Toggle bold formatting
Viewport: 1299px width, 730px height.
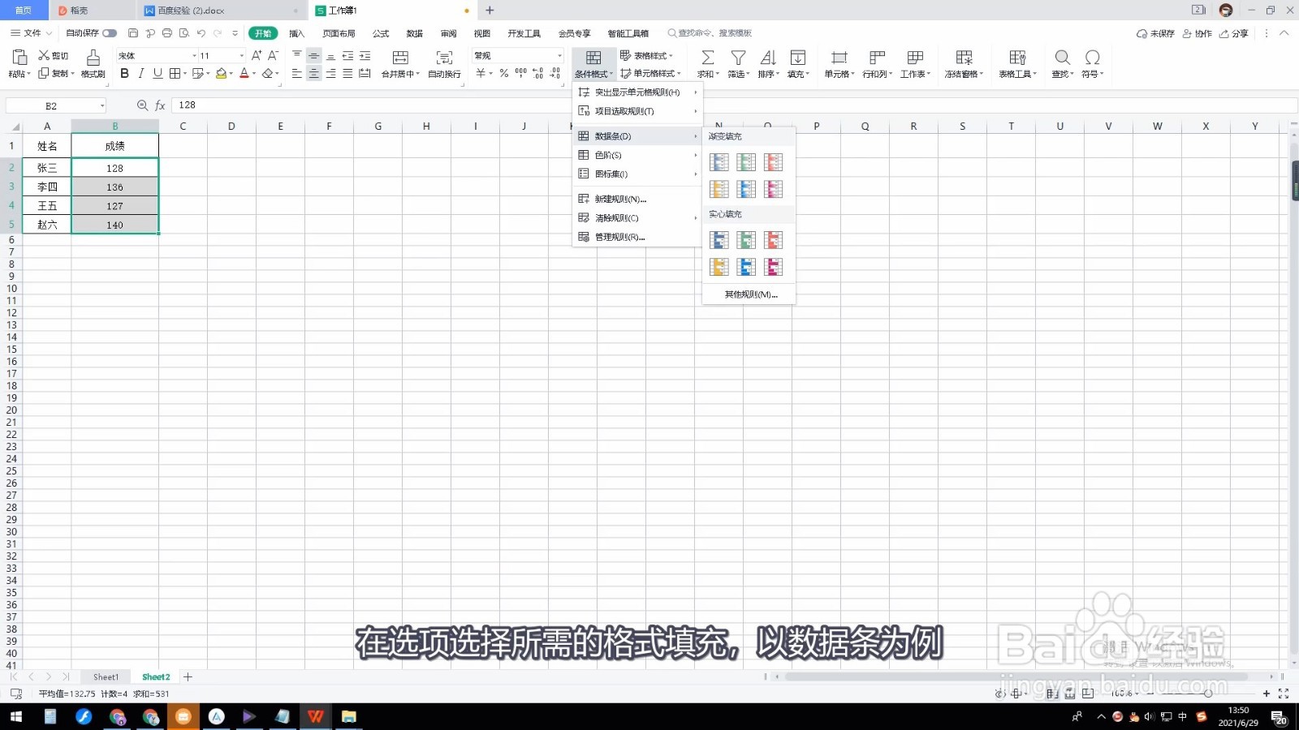click(x=124, y=73)
